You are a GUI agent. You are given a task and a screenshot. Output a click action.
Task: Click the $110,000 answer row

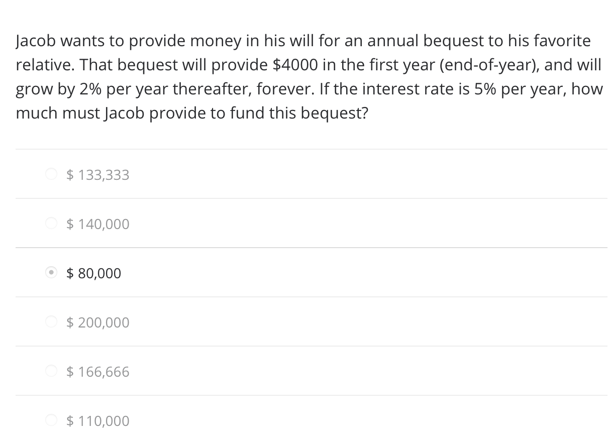point(309,420)
